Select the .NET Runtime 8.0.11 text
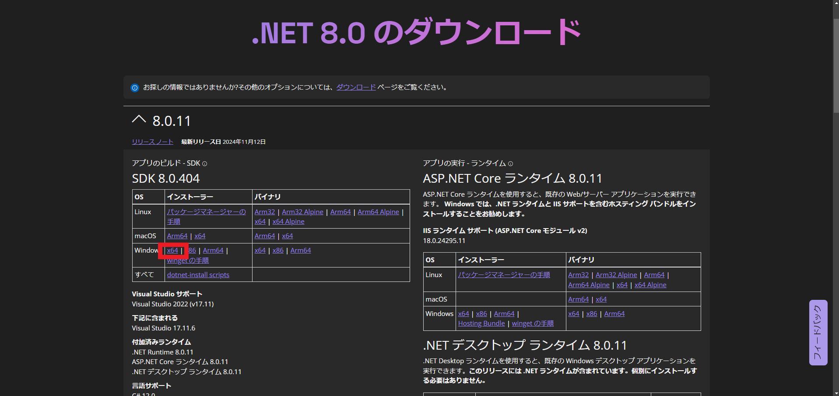The image size is (839, 396). [x=162, y=352]
